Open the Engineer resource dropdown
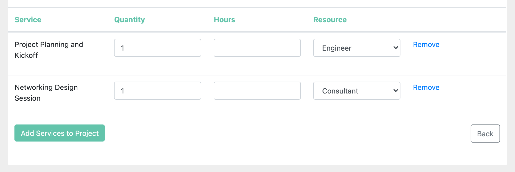Image resolution: width=515 pixels, height=172 pixels. [x=357, y=48]
